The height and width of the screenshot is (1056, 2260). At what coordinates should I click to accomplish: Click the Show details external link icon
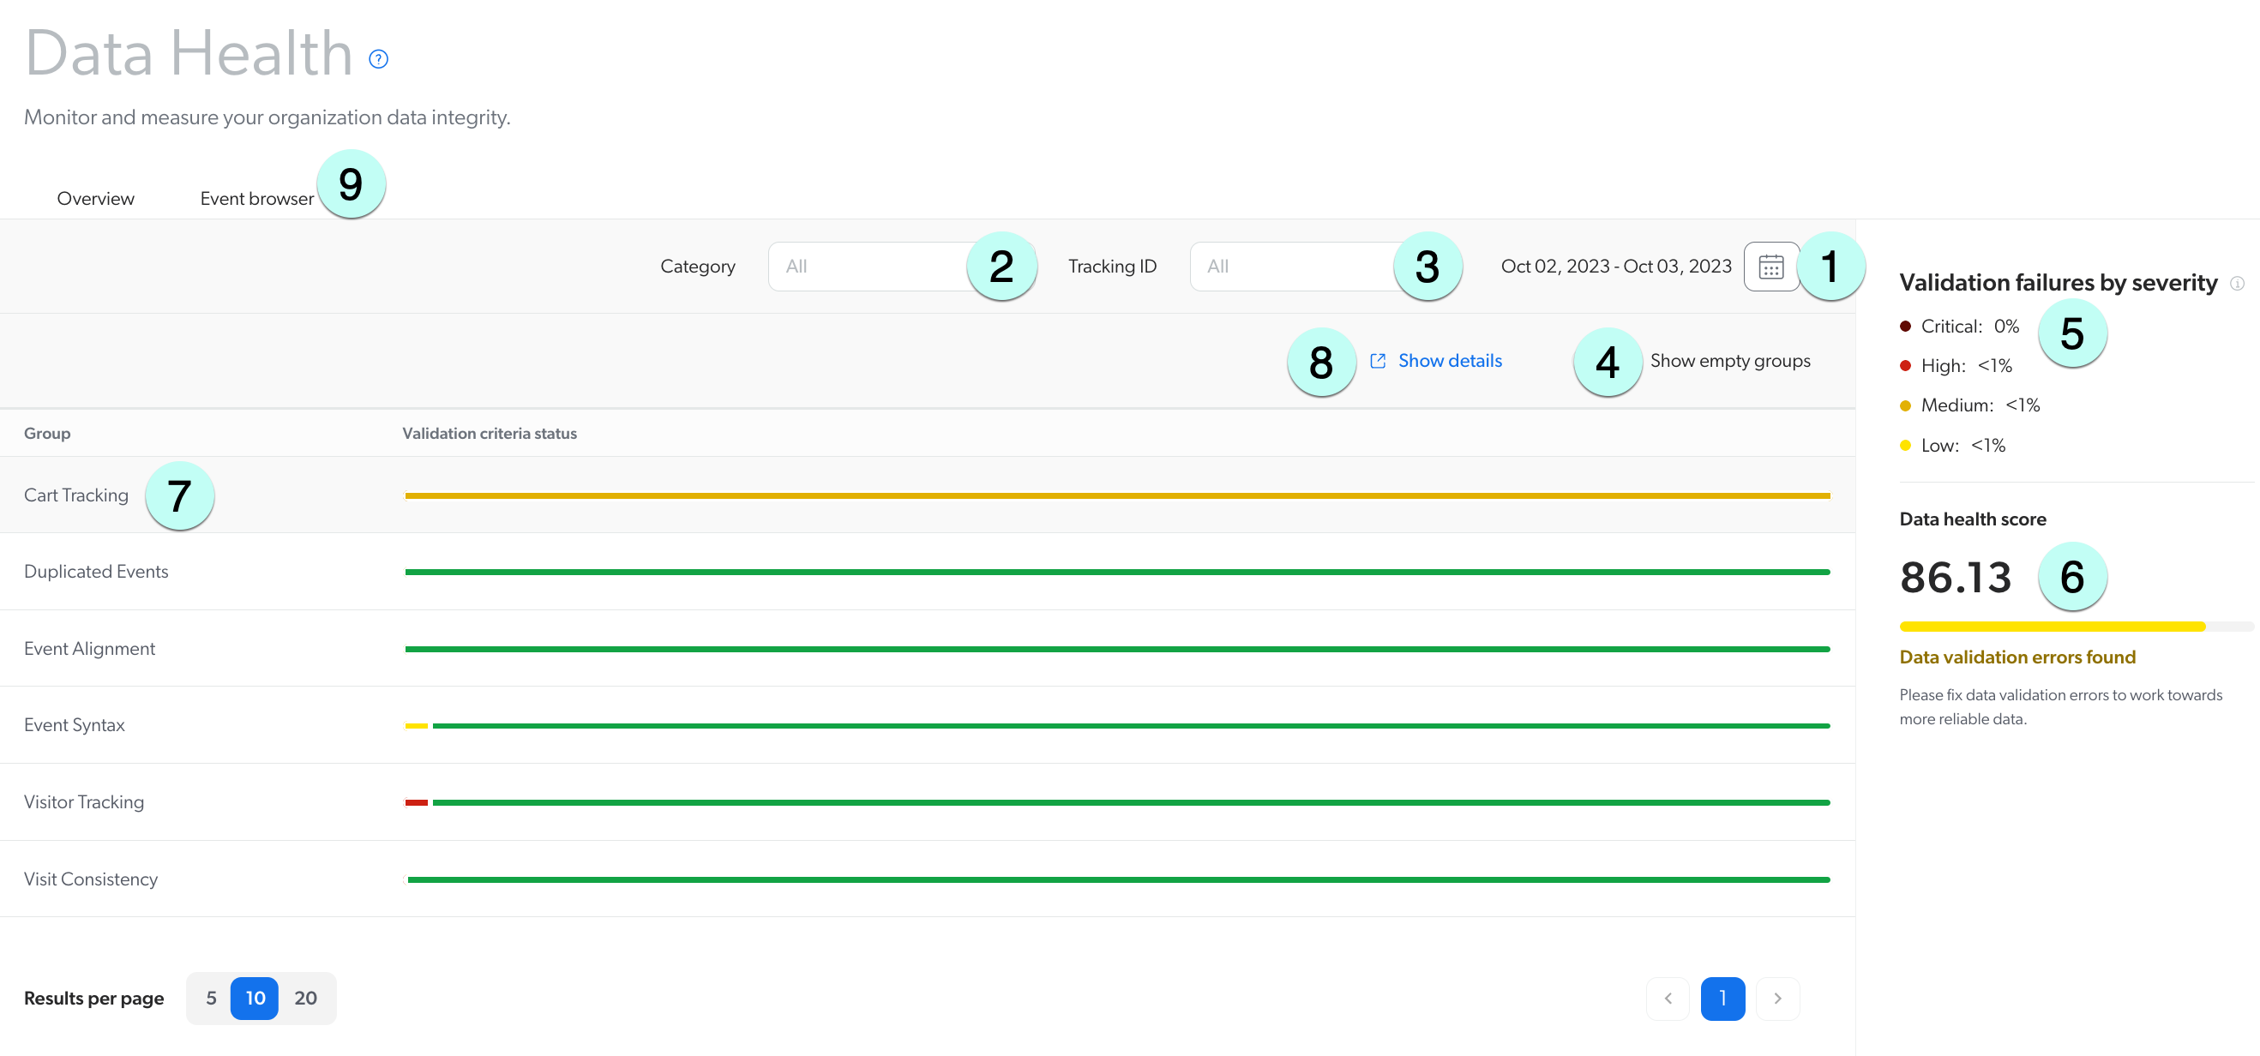pos(1378,361)
